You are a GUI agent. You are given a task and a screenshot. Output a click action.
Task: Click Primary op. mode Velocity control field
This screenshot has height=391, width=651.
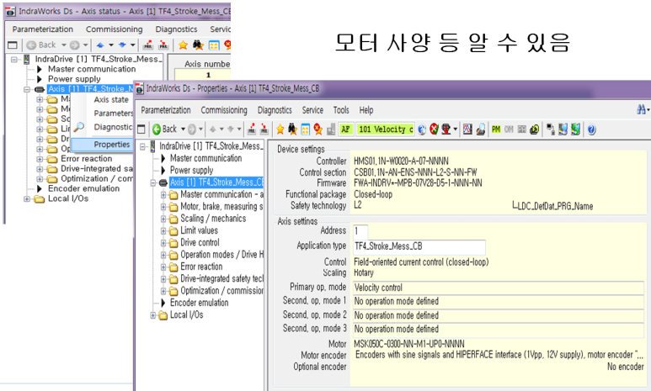point(499,288)
